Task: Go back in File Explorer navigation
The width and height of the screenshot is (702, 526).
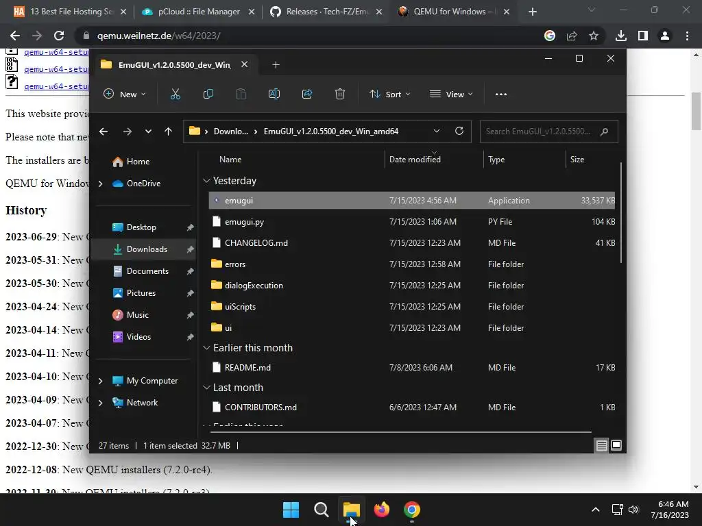Action: tap(104, 131)
